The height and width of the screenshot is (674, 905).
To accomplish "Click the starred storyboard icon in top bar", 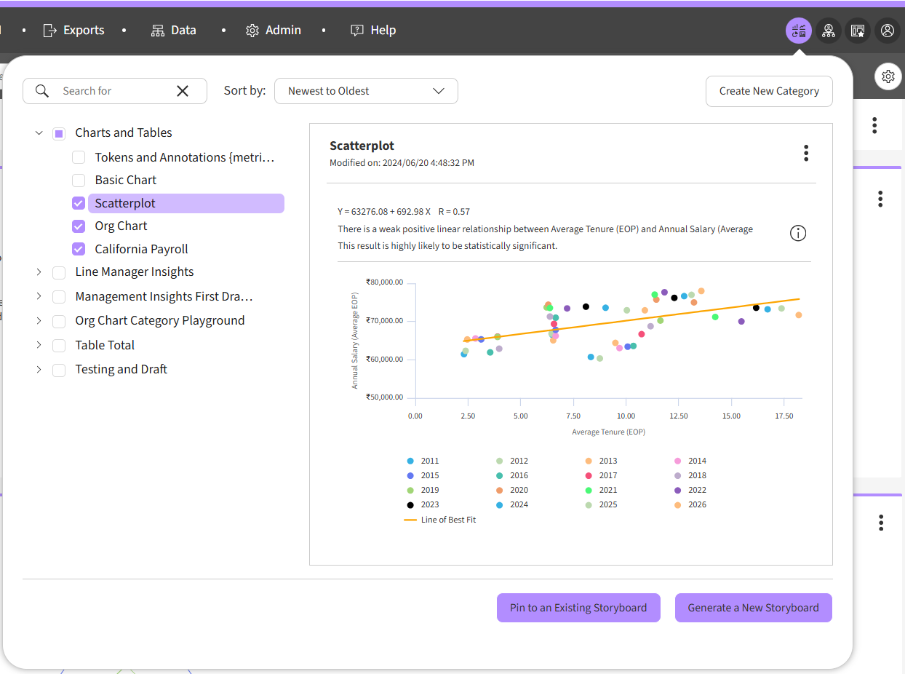I will [x=858, y=31].
